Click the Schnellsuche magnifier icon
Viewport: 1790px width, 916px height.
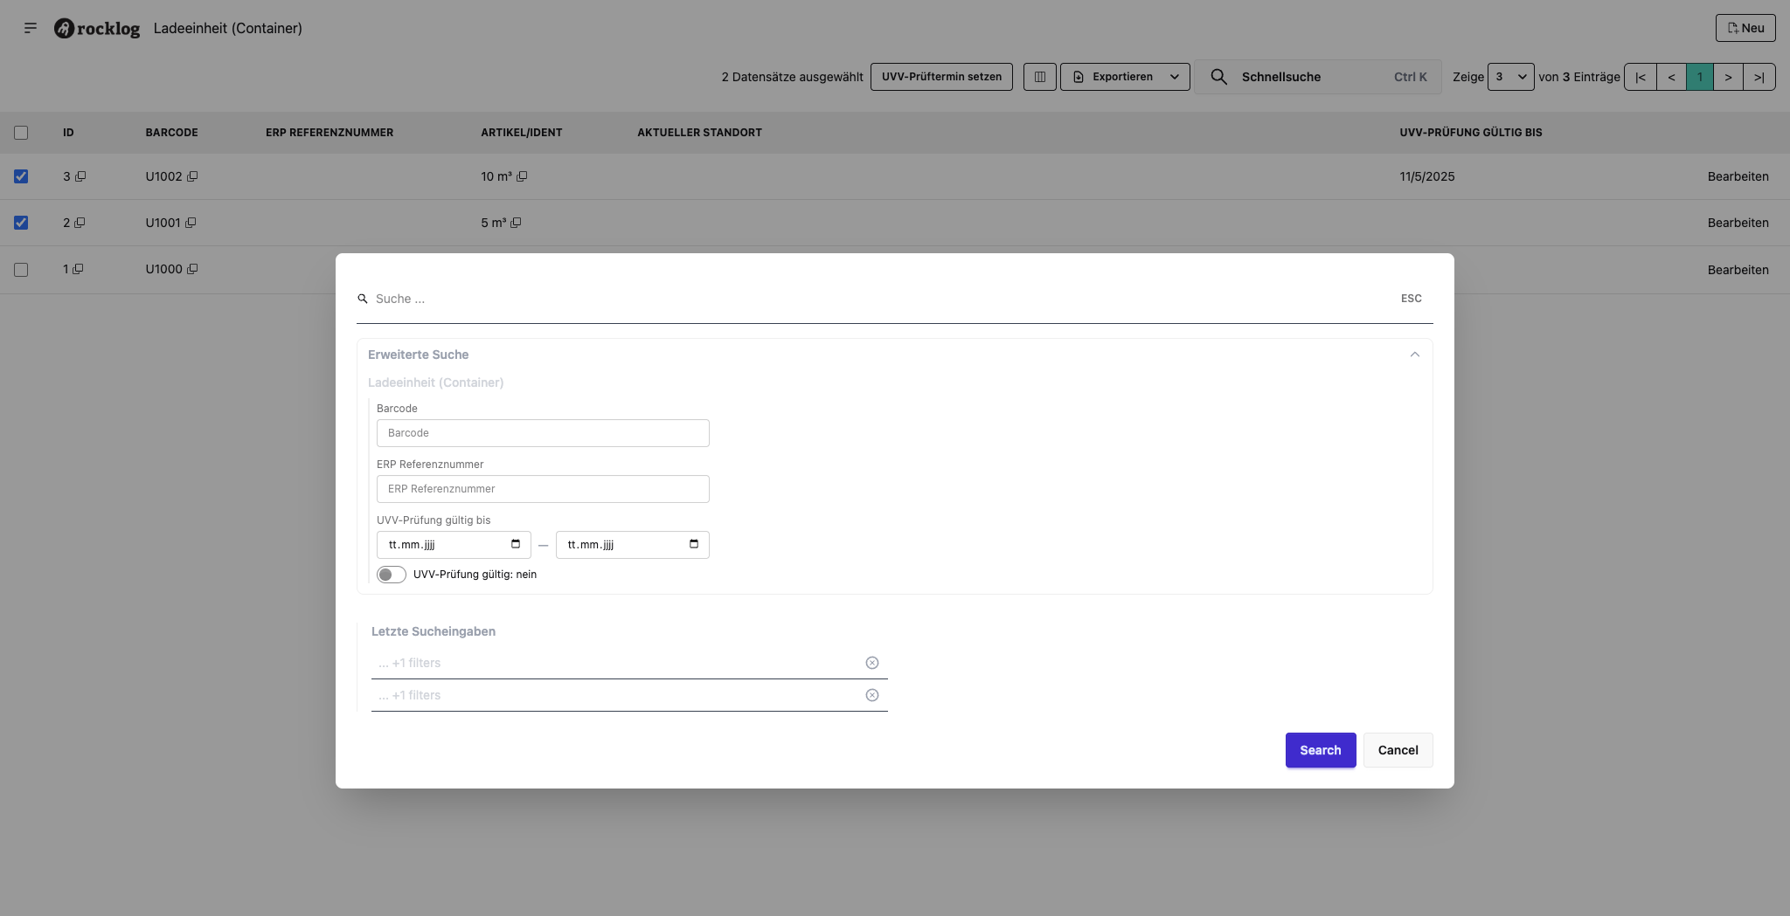pyautogui.click(x=1218, y=77)
